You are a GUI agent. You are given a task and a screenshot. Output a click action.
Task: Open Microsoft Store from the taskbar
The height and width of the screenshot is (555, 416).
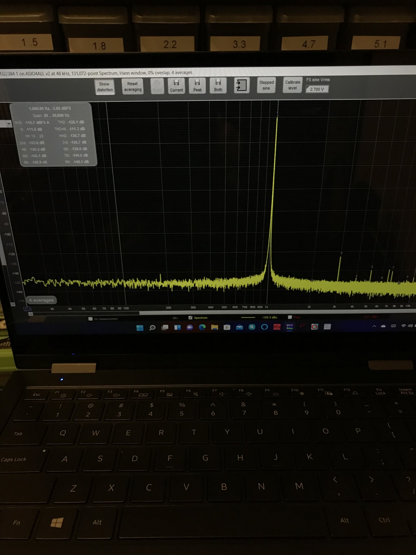[227, 327]
